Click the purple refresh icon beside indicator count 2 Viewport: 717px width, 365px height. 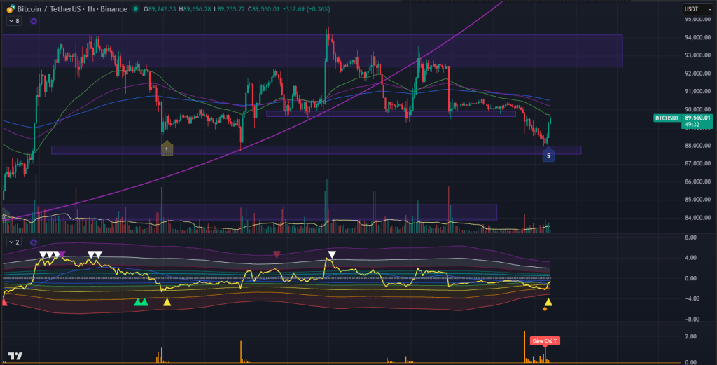tap(34, 242)
